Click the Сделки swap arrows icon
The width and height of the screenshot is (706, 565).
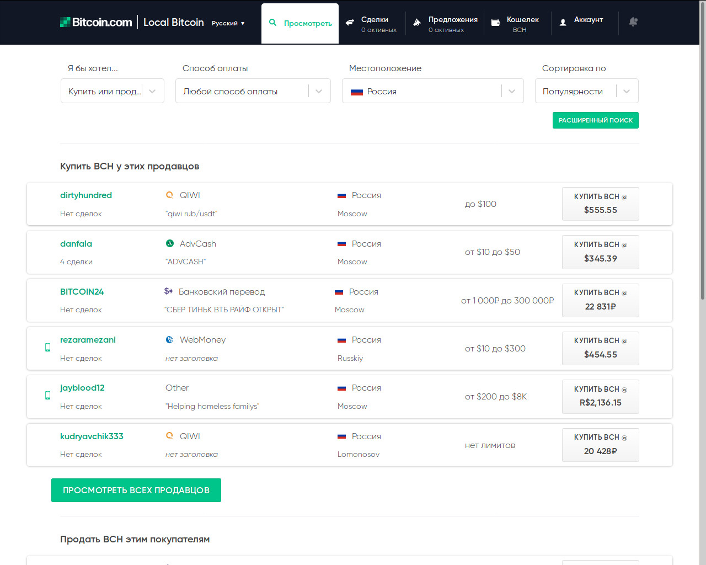coord(350,23)
